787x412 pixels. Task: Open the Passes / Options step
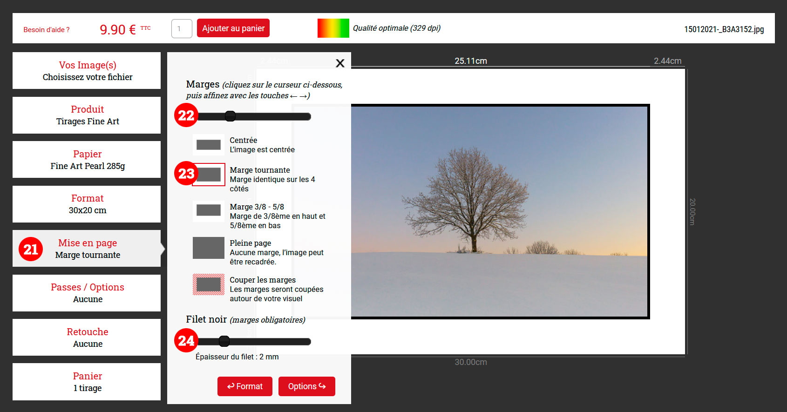click(x=87, y=293)
